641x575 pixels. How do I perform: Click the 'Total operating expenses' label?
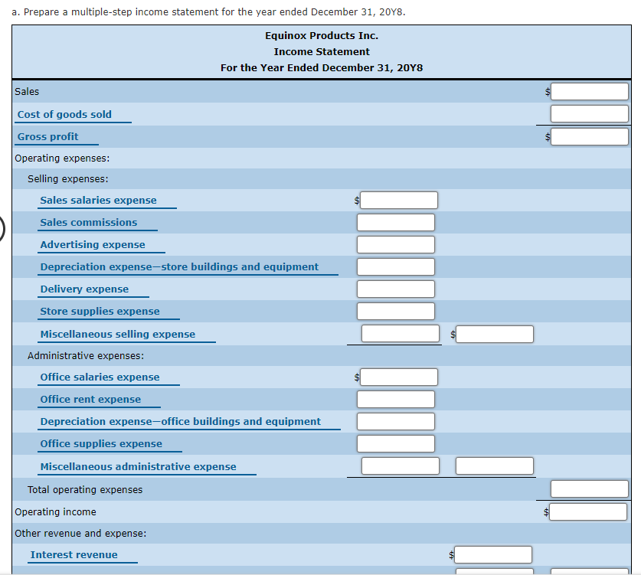[x=85, y=489]
